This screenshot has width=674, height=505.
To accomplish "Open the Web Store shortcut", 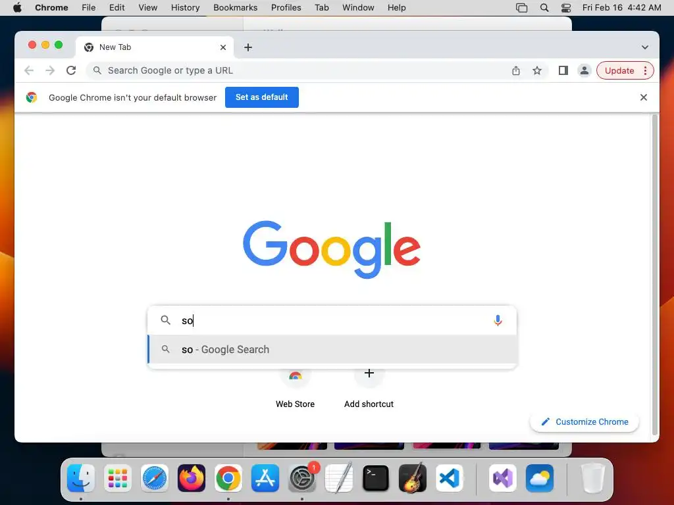I will click(x=296, y=389).
